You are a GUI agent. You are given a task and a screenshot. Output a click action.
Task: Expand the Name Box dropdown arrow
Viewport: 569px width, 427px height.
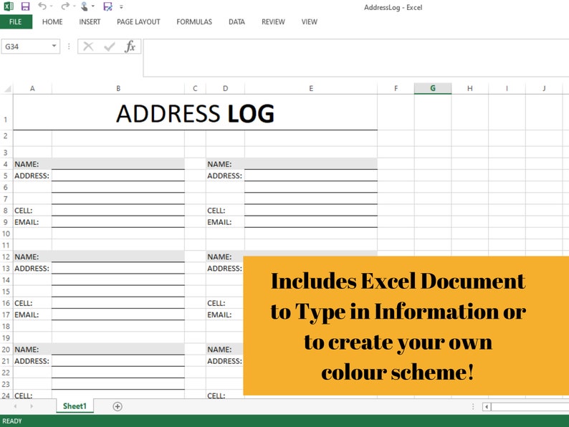click(54, 46)
